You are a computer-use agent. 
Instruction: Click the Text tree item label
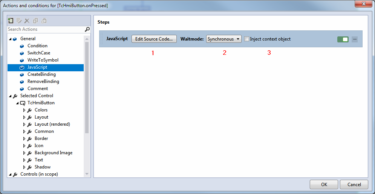(39, 160)
